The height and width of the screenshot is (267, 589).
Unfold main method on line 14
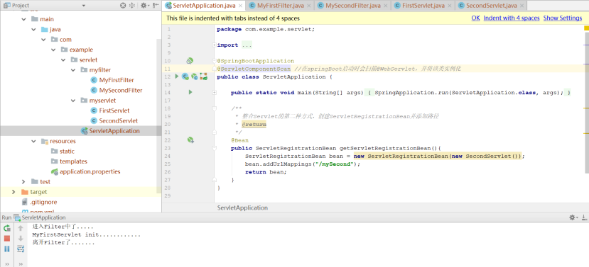click(214, 92)
